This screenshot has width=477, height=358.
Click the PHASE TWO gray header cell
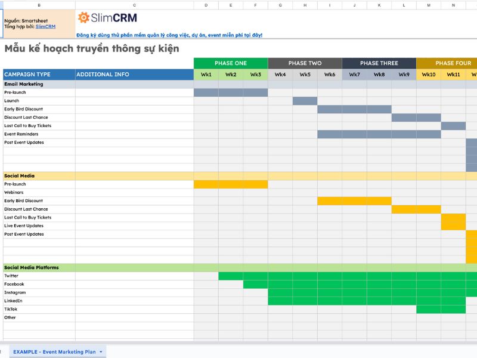(305, 63)
